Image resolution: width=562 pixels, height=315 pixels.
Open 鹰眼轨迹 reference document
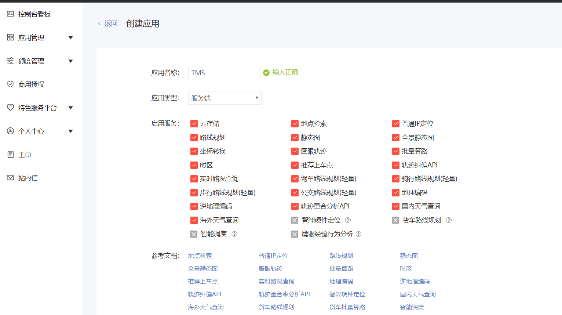[271, 268]
